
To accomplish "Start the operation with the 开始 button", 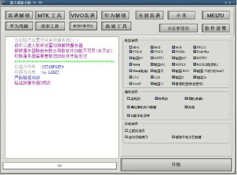I will 176,165.
